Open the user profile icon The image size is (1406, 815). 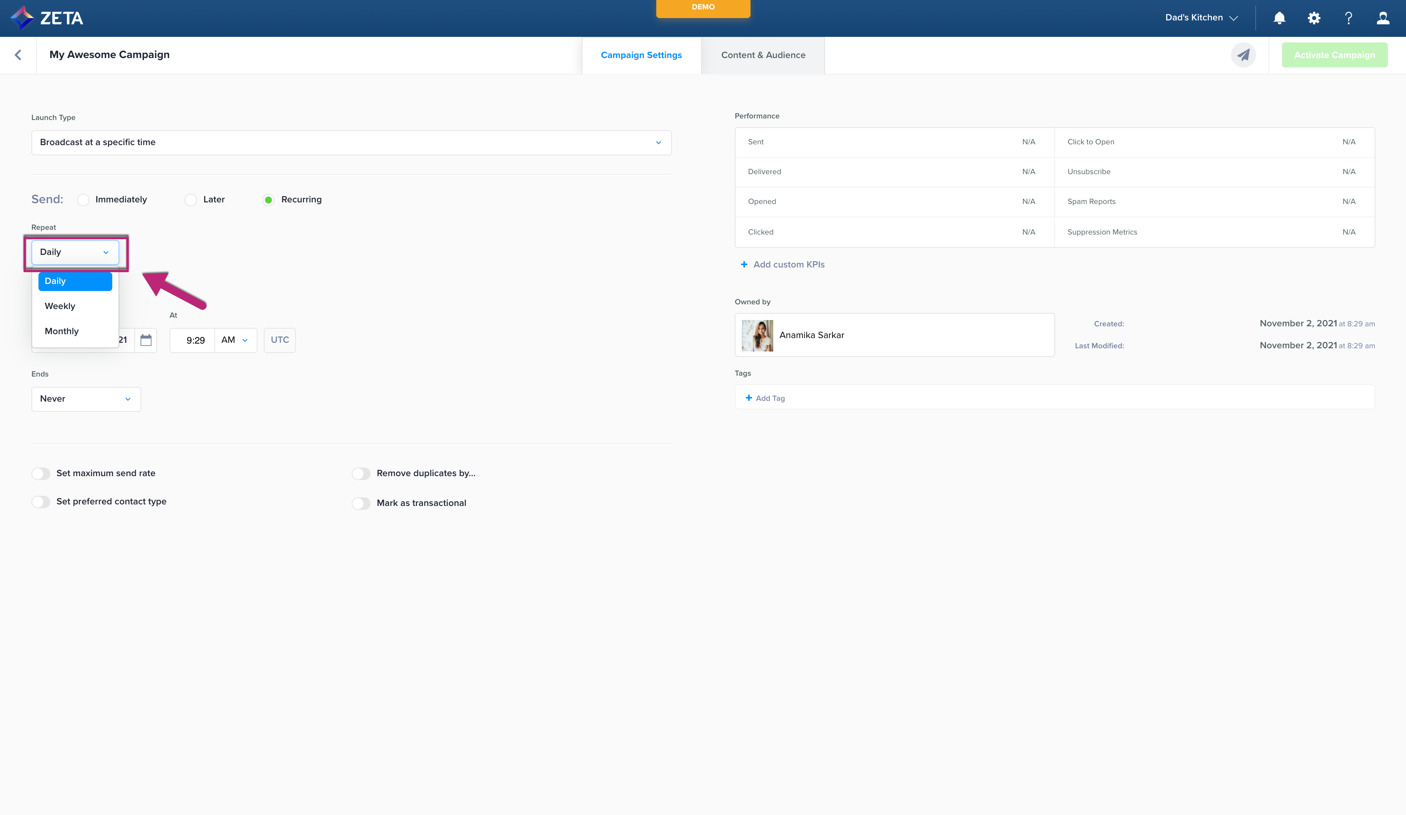point(1383,18)
